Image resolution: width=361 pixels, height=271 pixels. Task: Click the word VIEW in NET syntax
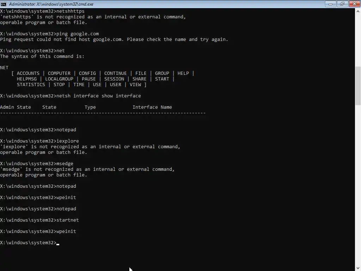pyautogui.click(x=135, y=85)
